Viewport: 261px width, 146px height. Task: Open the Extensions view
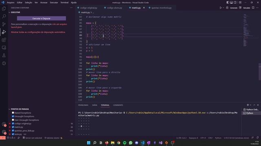pos(4,40)
